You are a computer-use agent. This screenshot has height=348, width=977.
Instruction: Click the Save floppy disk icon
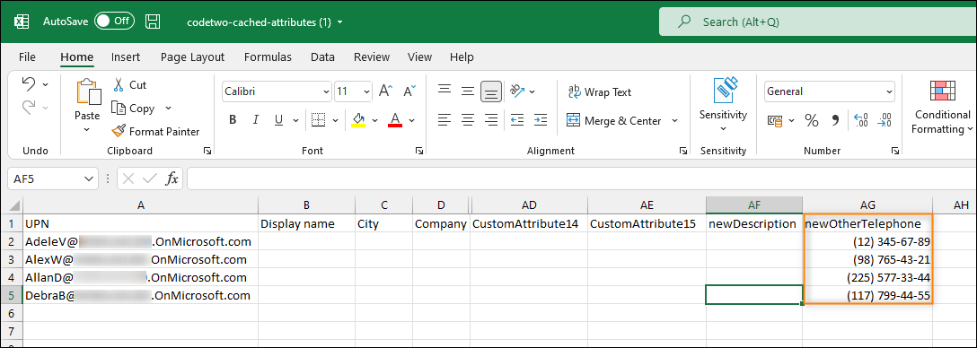153,22
